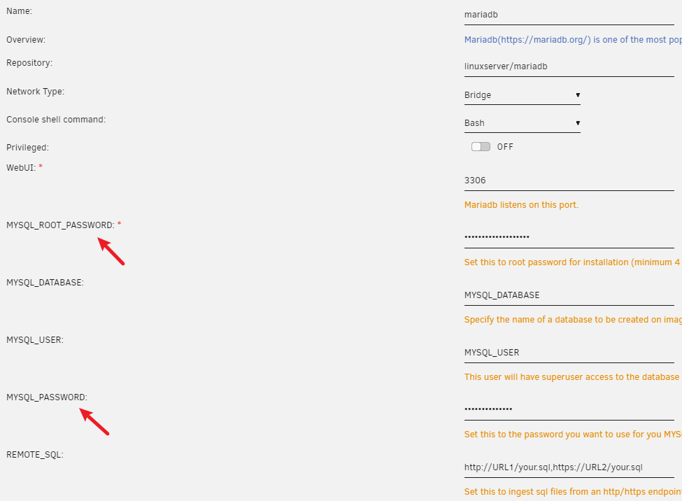
Task: Click the REMOTE_SQL URL input field
Action: coord(569,467)
